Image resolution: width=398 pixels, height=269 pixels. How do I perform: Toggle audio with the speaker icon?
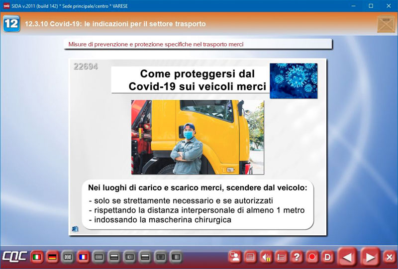tap(266, 257)
